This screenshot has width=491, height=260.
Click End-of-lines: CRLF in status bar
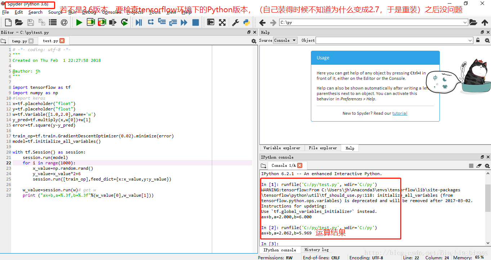pyautogui.click(x=321, y=257)
